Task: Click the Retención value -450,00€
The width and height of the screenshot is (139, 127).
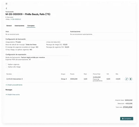Action: click(x=129, y=103)
